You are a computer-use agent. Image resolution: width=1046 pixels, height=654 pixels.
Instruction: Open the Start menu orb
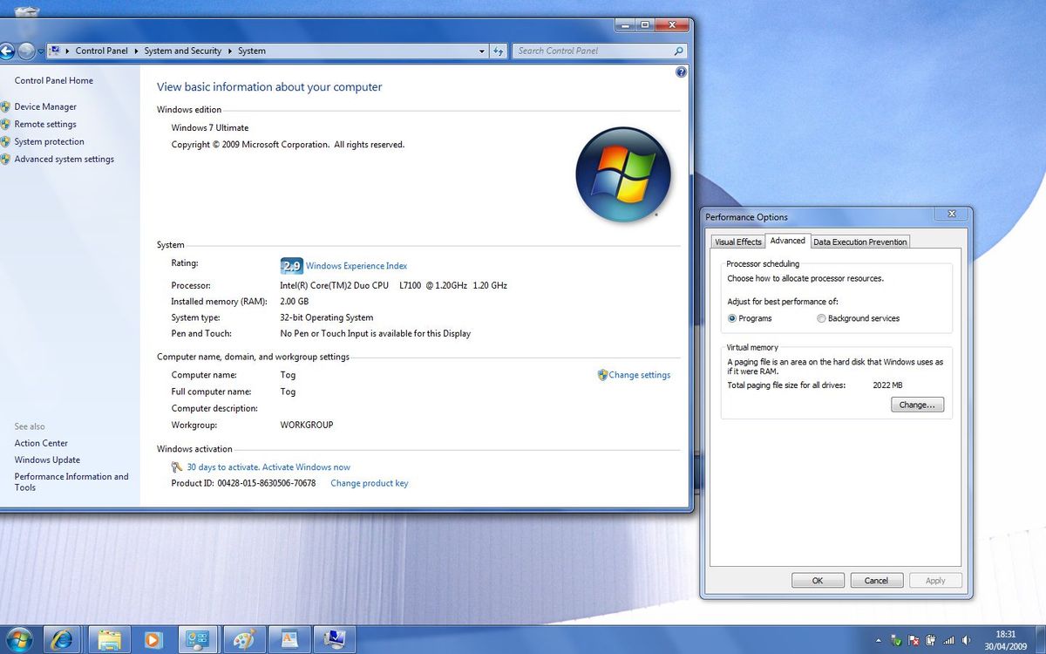19,639
